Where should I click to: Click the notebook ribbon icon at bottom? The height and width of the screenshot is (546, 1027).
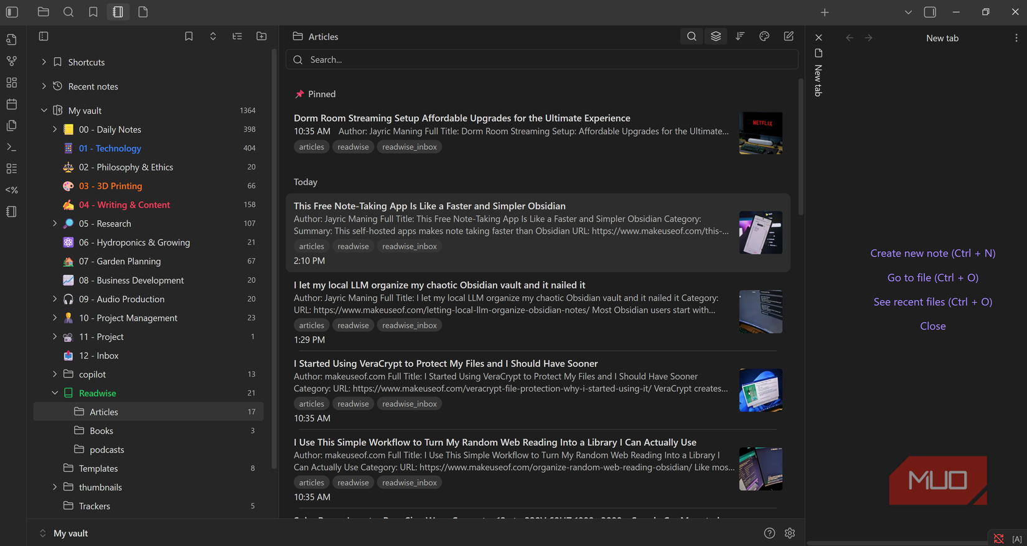click(12, 211)
